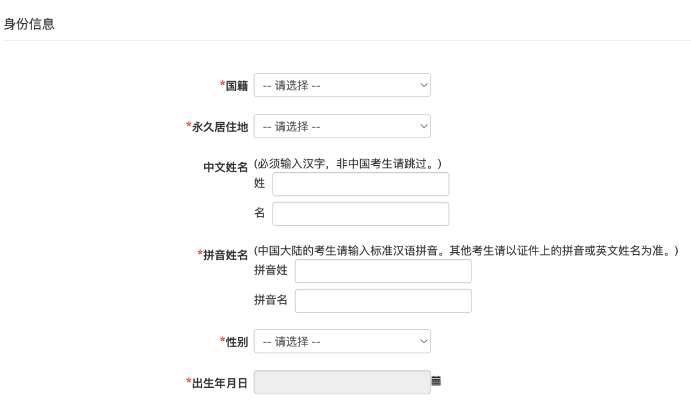Screen dimensions: 691x402
Task: Open the 国籍 (nationality) selection list
Action: coord(342,84)
